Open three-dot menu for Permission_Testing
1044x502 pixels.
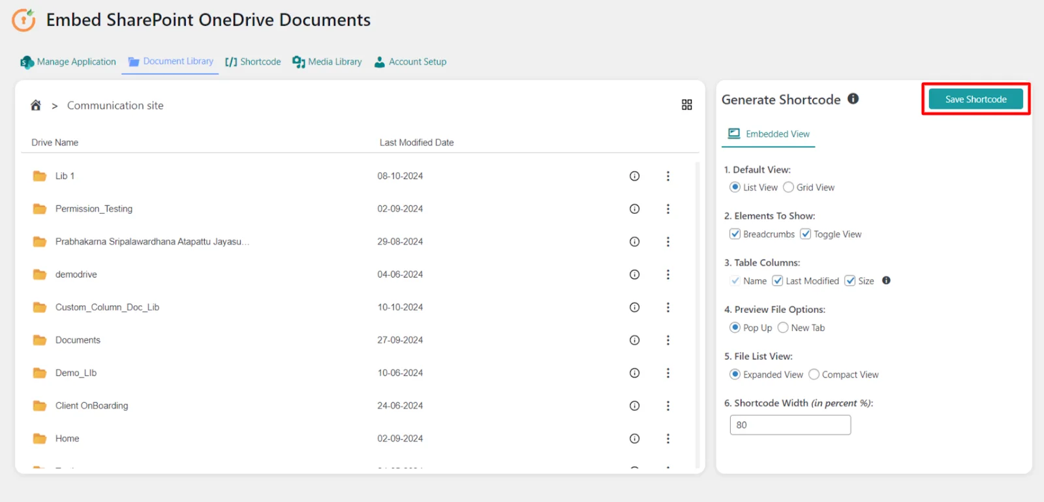668,209
